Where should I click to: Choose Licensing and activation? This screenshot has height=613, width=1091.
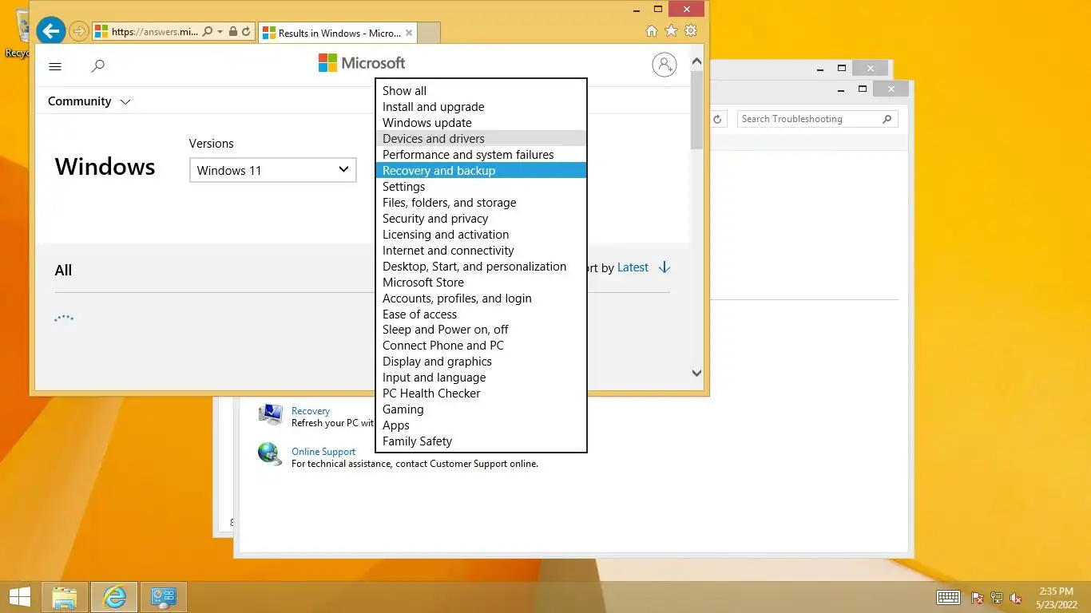click(x=481, y=235)
